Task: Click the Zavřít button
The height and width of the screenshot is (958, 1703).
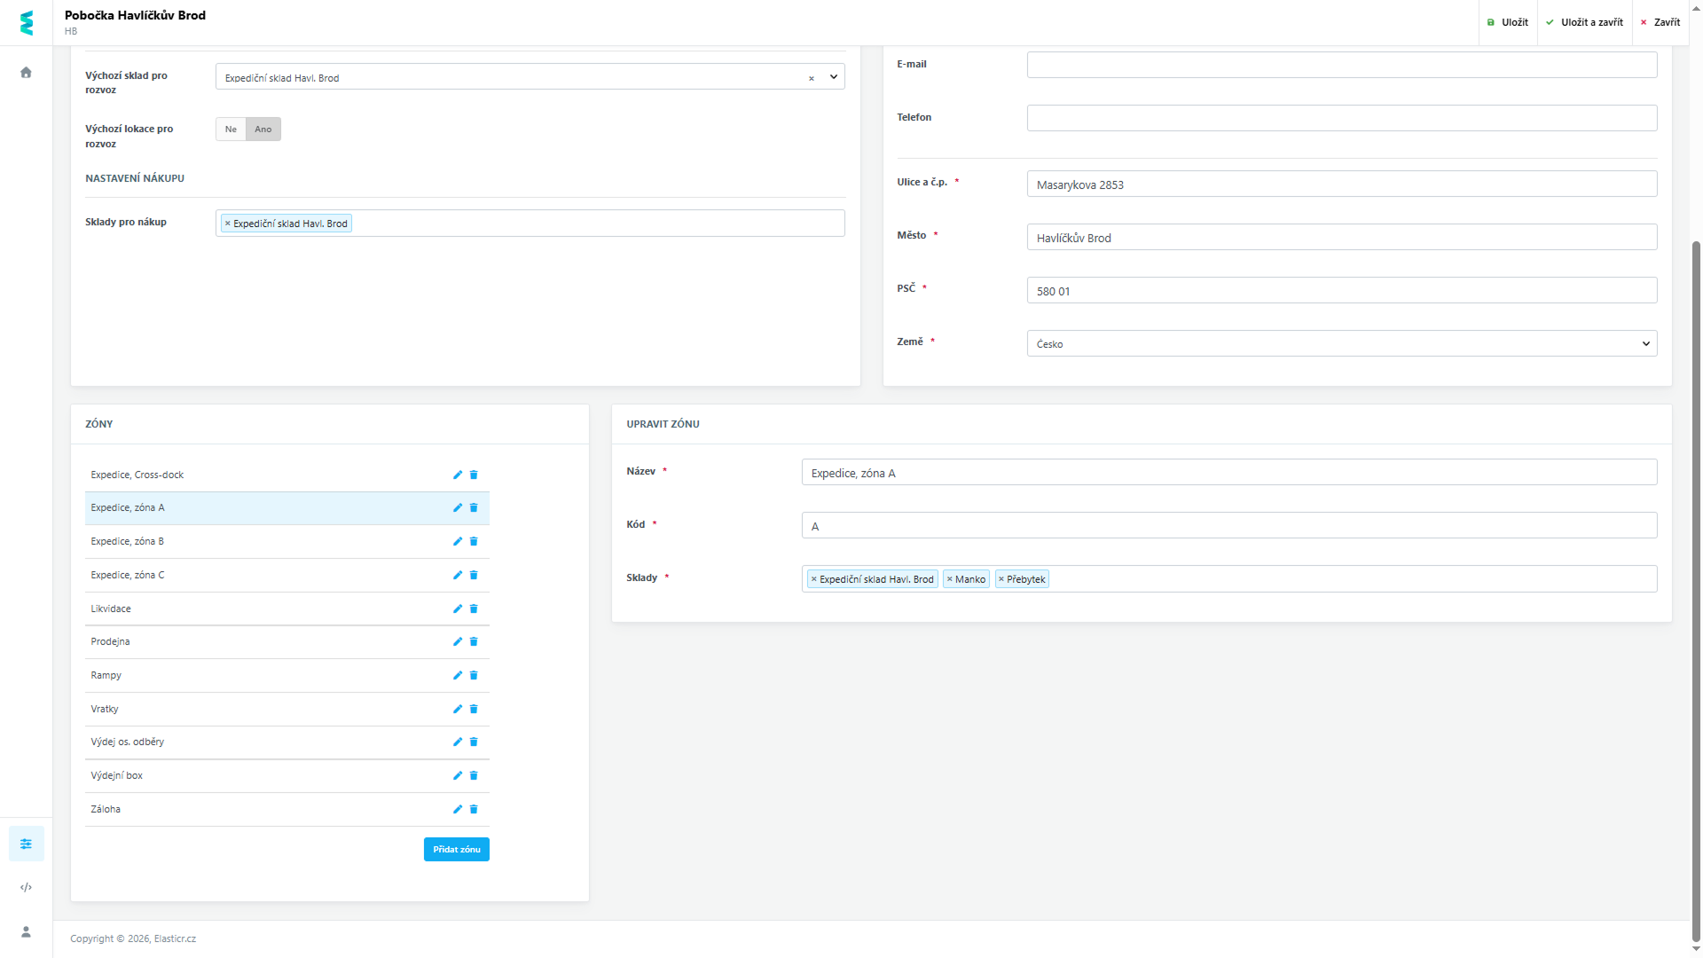Action: coord(1660,22)
